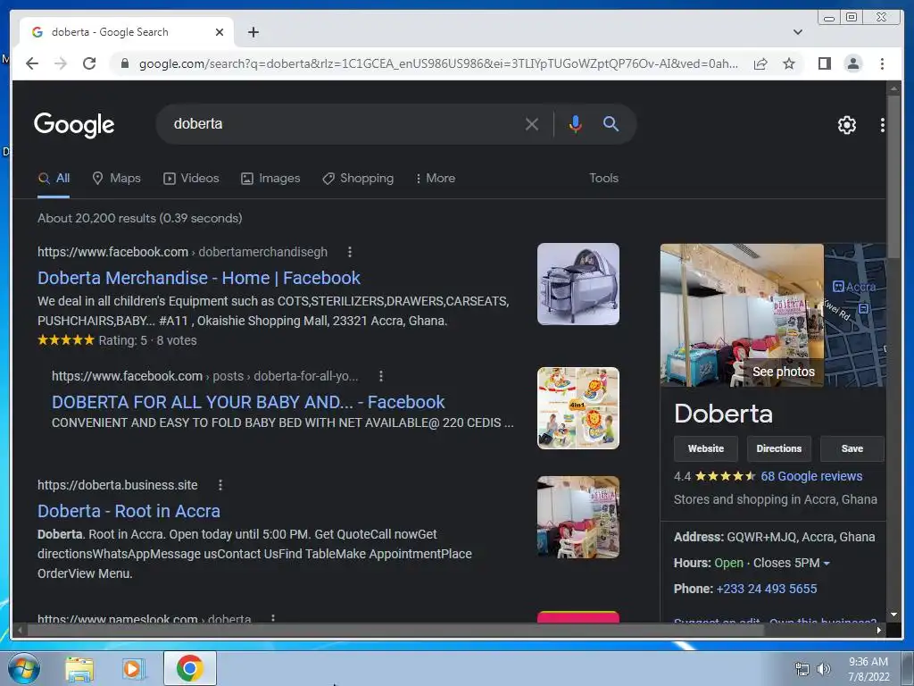This screenshot has height=686, width=914.
Task: Expand the More search categories
Action: (x=436, y=178)
